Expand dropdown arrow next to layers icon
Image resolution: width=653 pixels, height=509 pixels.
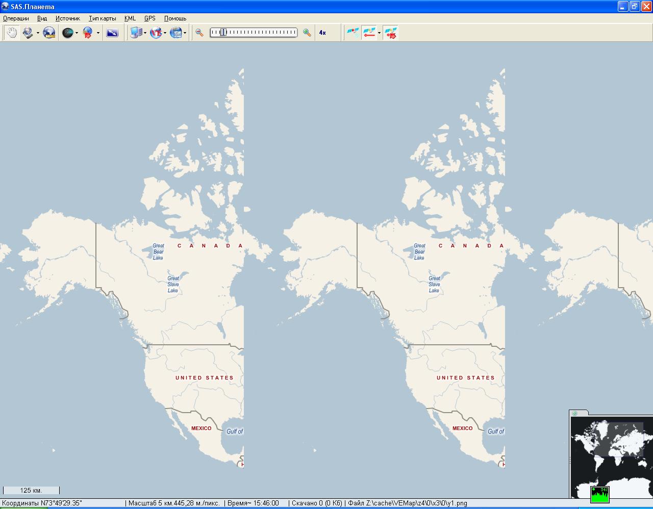(x=185, y=33)
